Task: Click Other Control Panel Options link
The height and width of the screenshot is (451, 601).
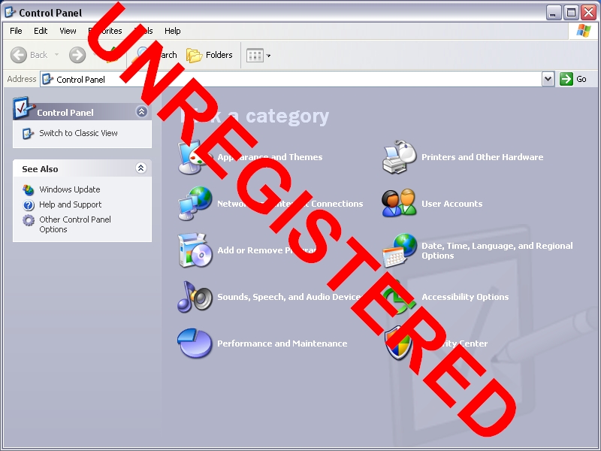Action: (x=75, y=224)
